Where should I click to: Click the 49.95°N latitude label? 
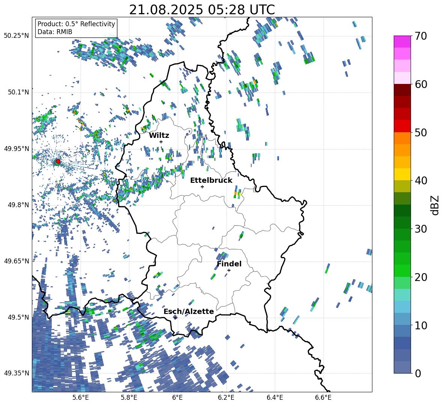16,148
